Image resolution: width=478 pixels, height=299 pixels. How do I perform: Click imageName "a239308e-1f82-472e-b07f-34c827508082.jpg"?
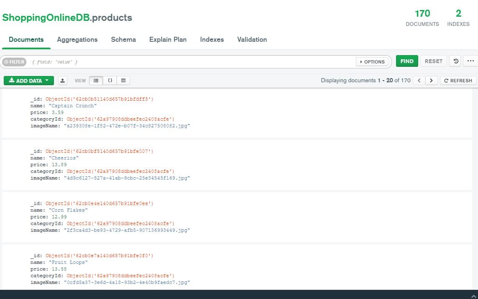tap(127, 126)
